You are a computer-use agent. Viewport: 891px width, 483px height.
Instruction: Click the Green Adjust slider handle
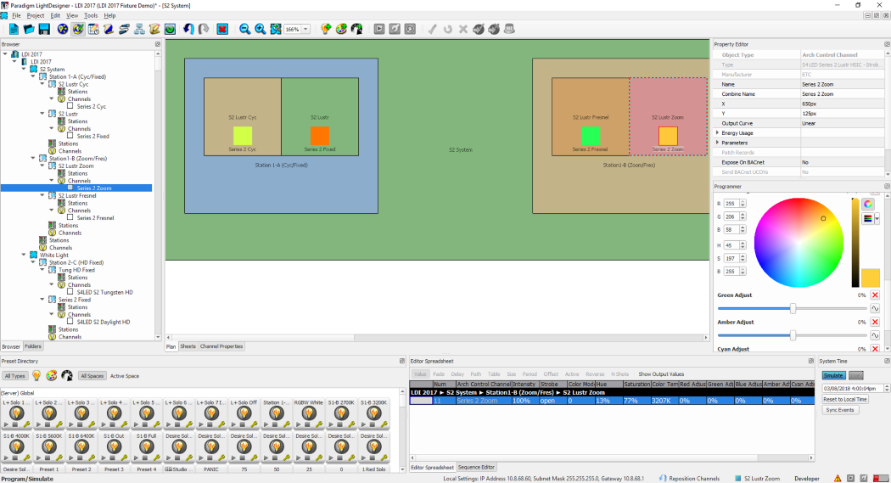[x=793, y=309]
